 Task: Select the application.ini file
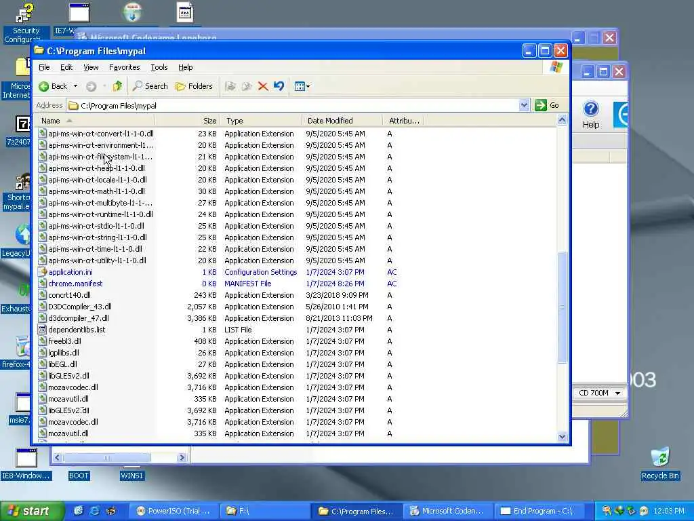point(70,272)
